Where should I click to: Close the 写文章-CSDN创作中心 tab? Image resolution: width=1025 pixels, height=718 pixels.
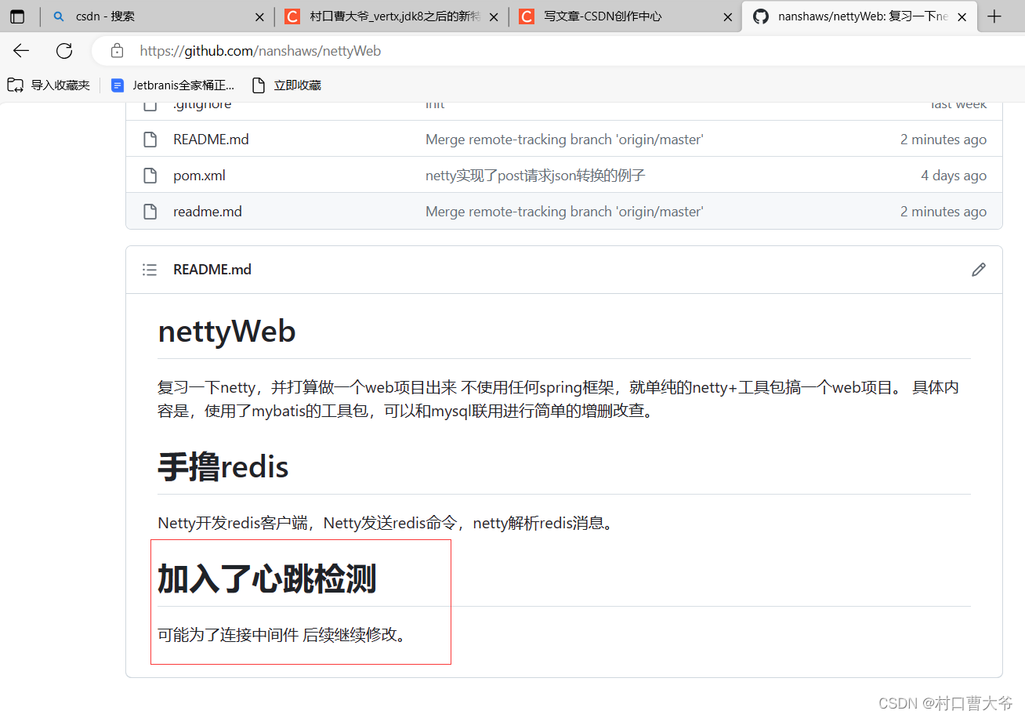pyautogui.click(x=728, y=16)
